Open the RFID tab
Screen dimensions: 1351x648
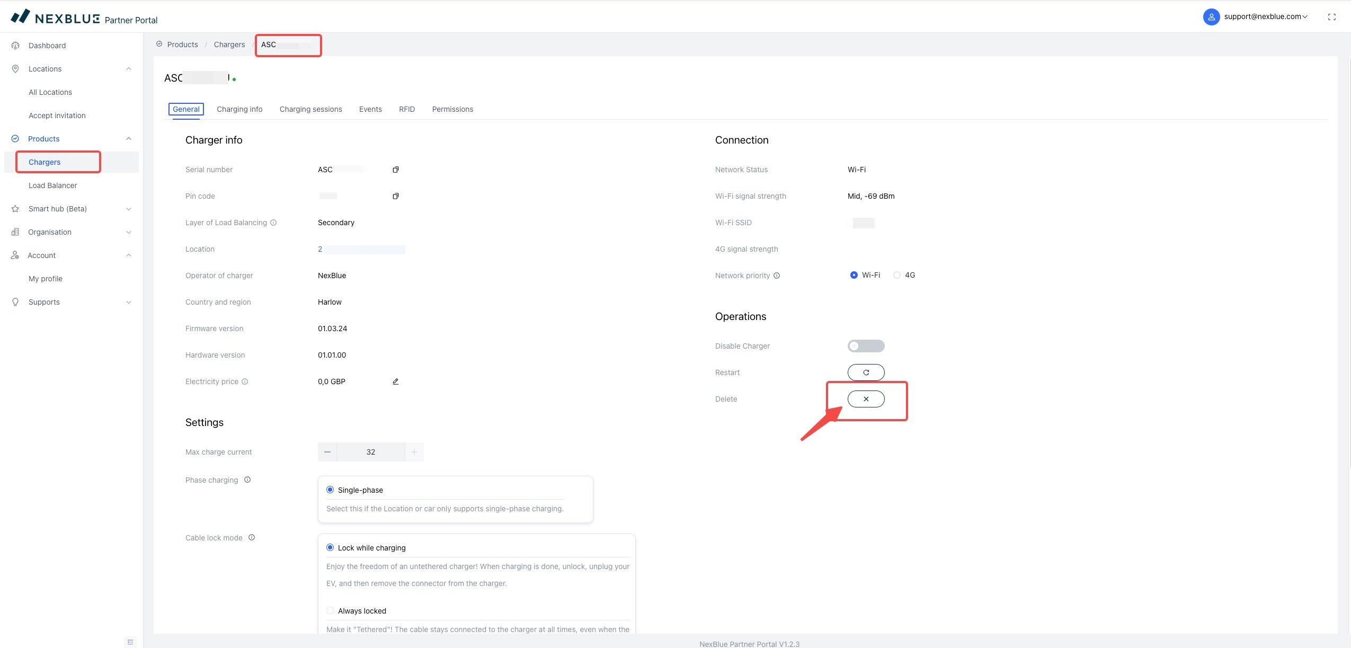click(x=406, y=109)
